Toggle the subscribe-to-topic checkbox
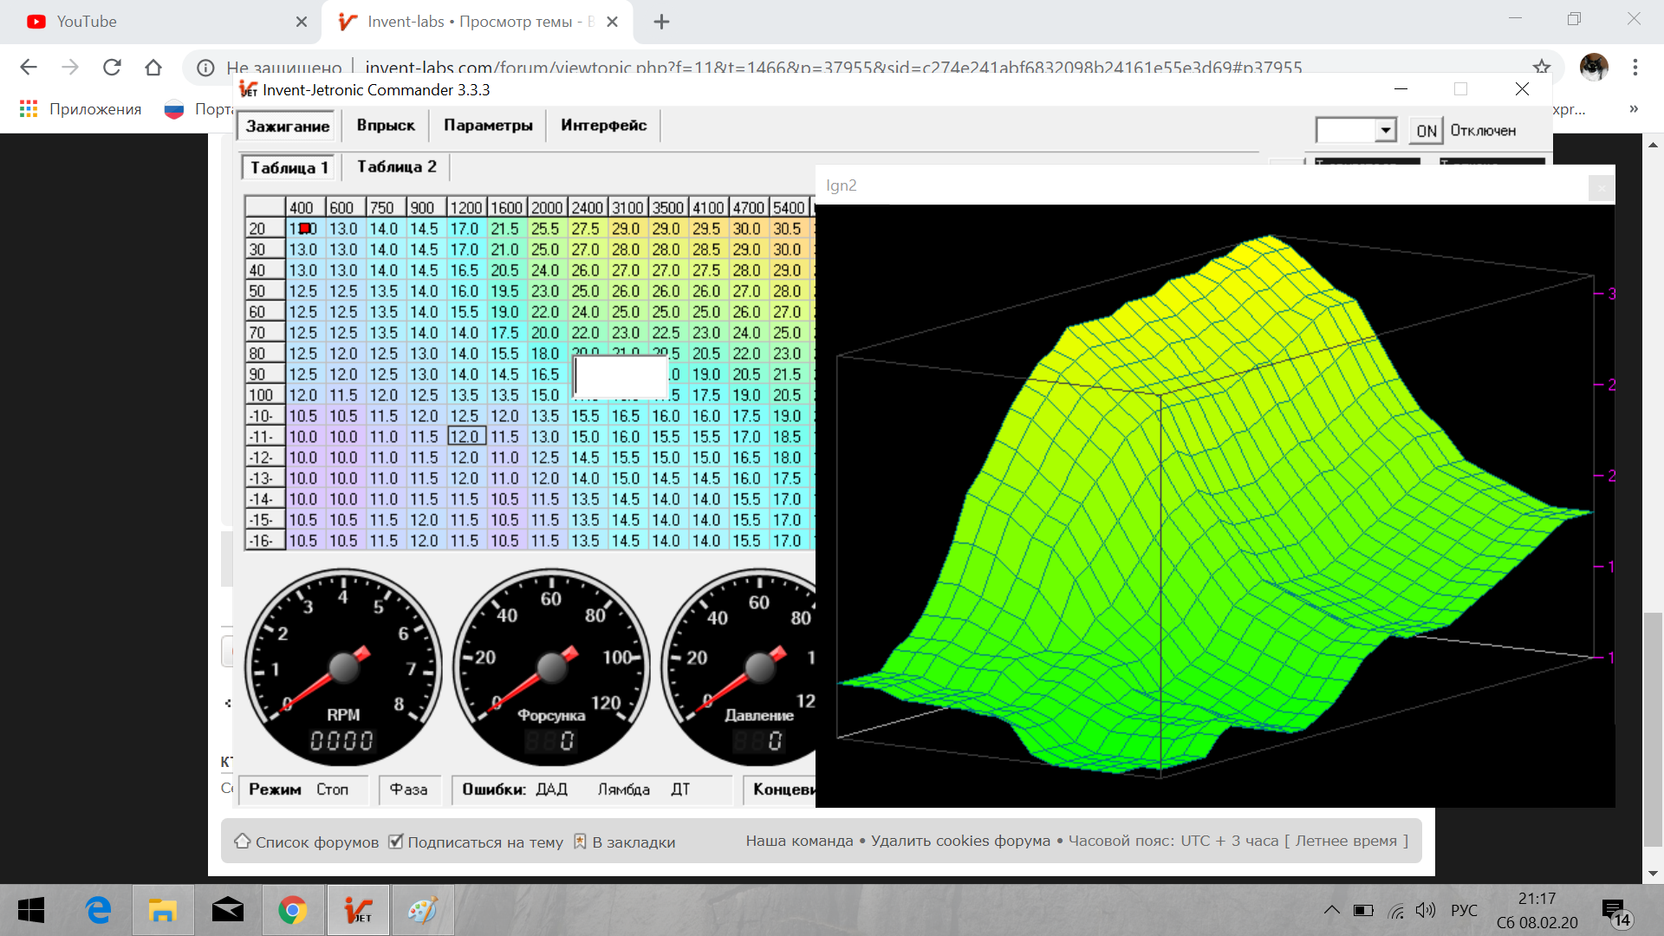The height and width of the screenshot is (936, 1664). click(396, 842)
